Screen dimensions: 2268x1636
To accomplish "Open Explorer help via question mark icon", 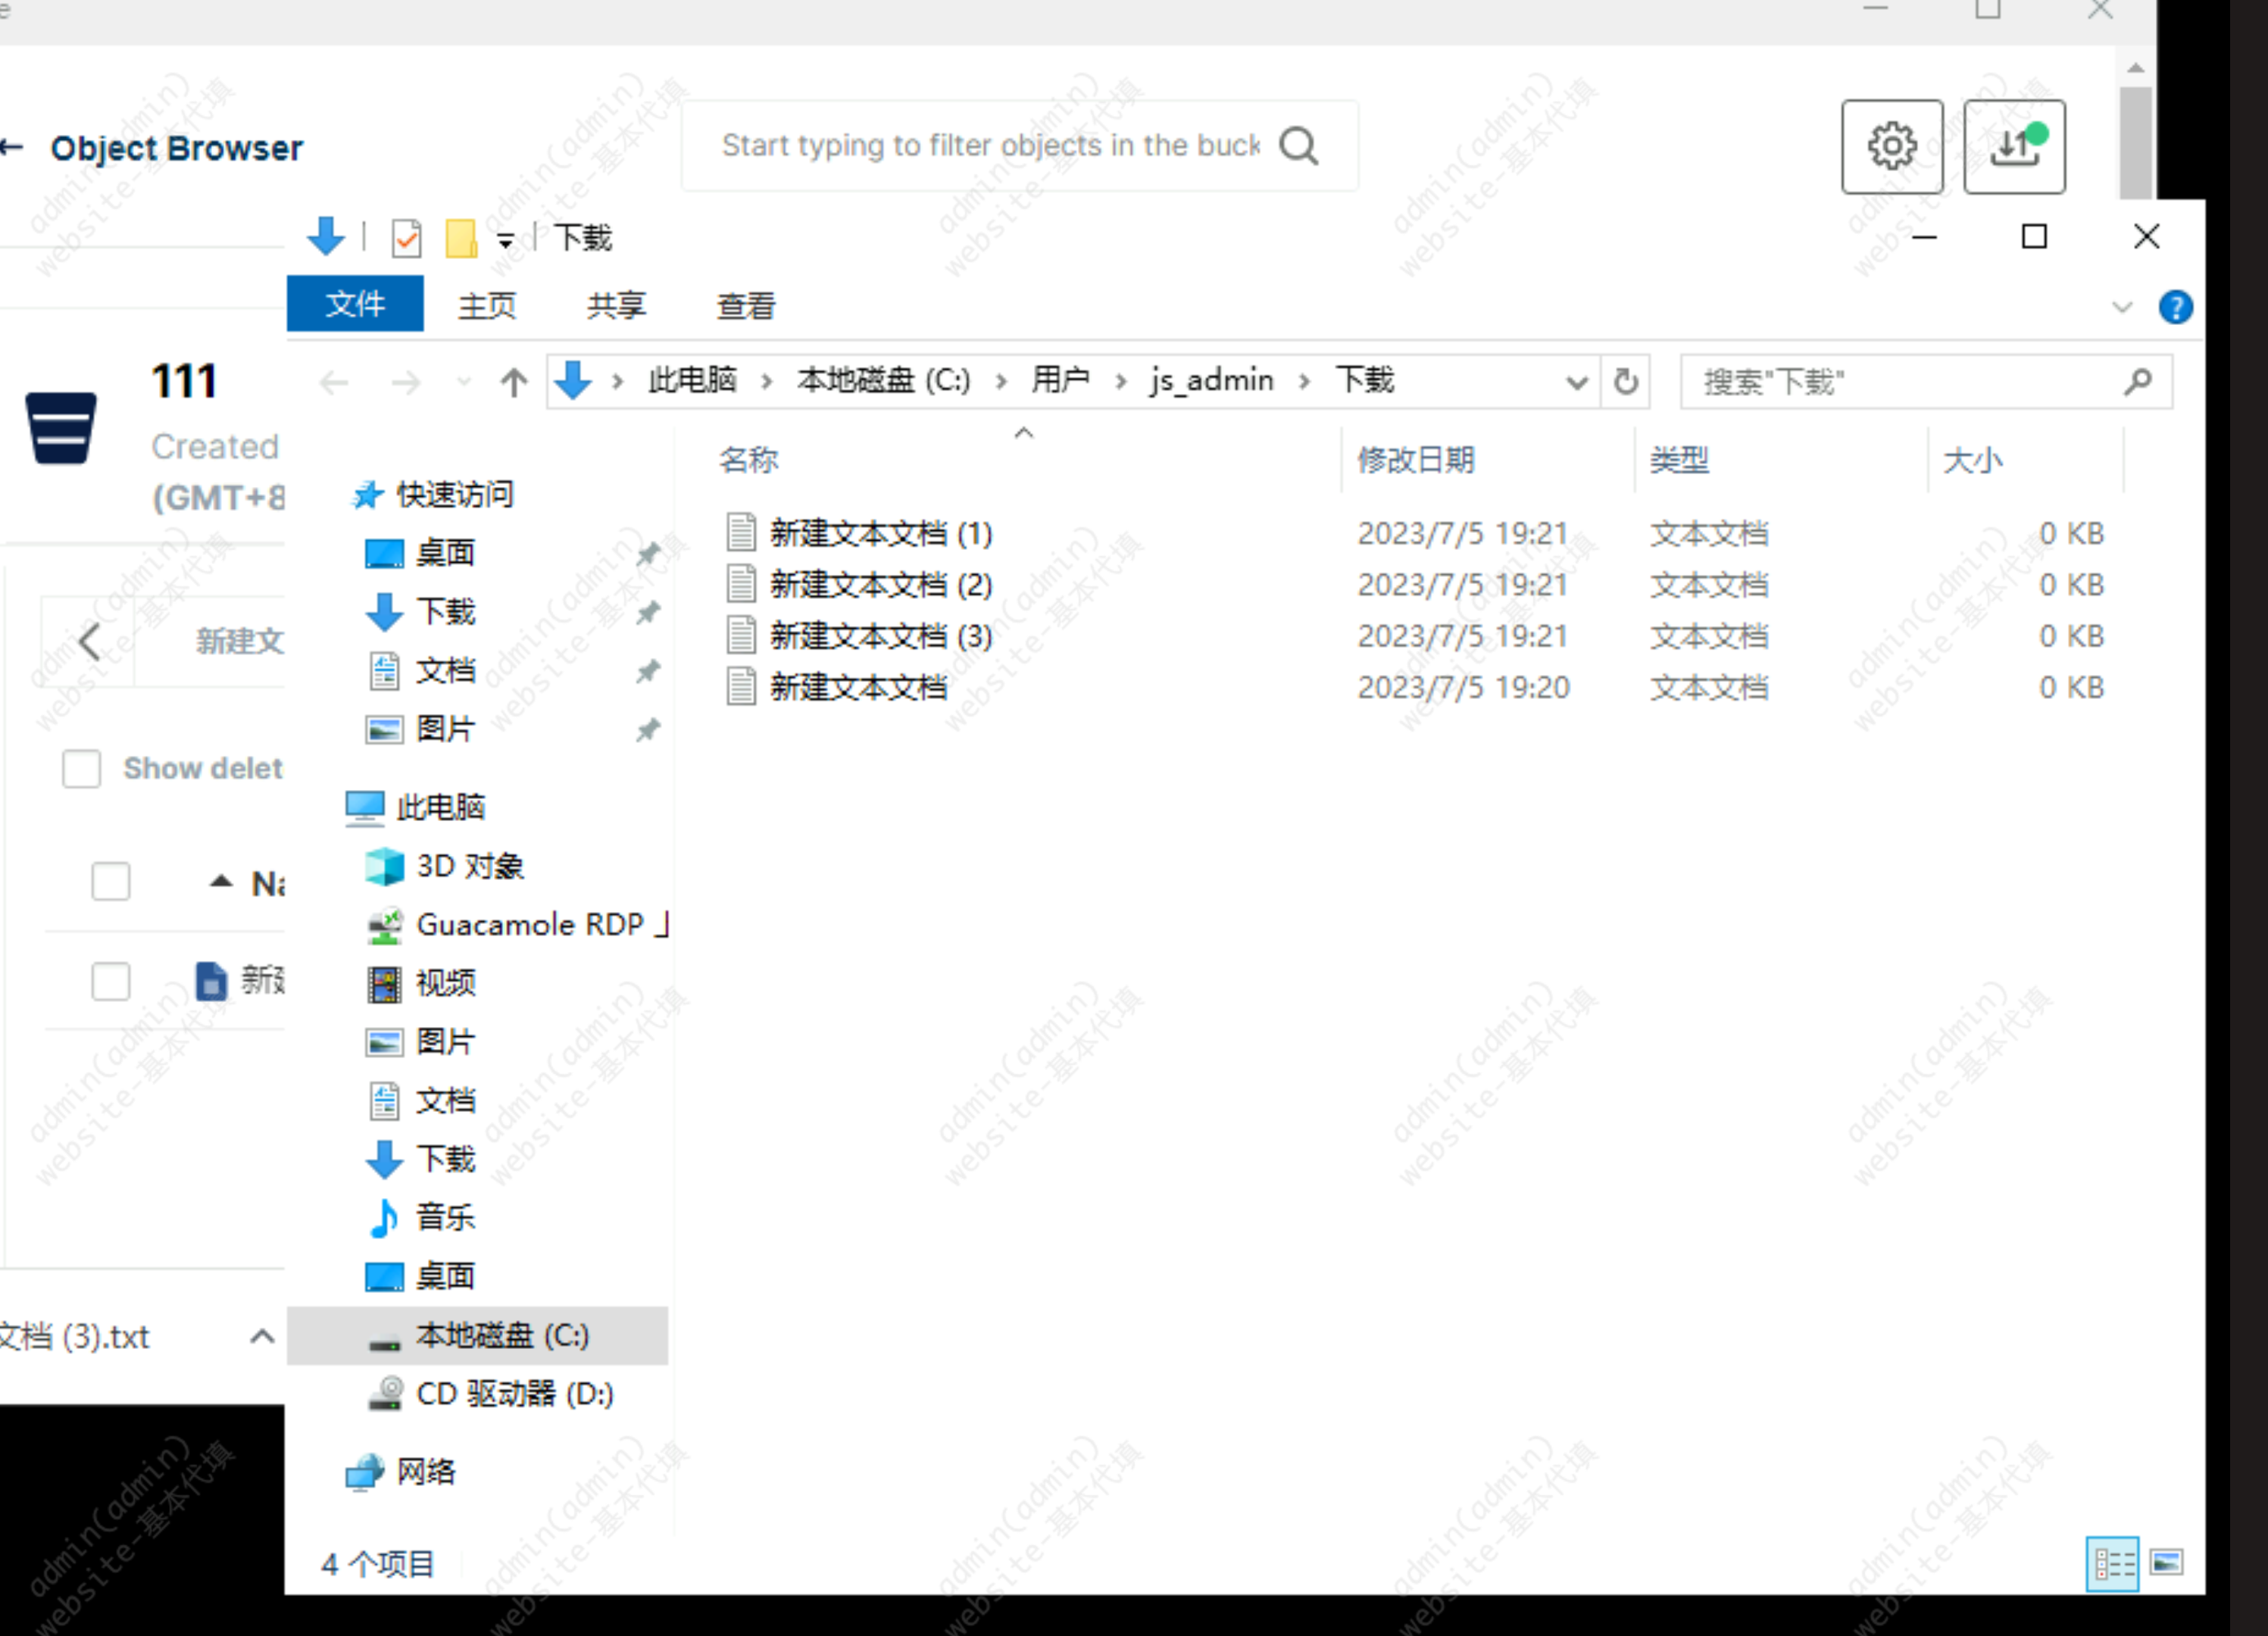I will [x=2176, y=307].
